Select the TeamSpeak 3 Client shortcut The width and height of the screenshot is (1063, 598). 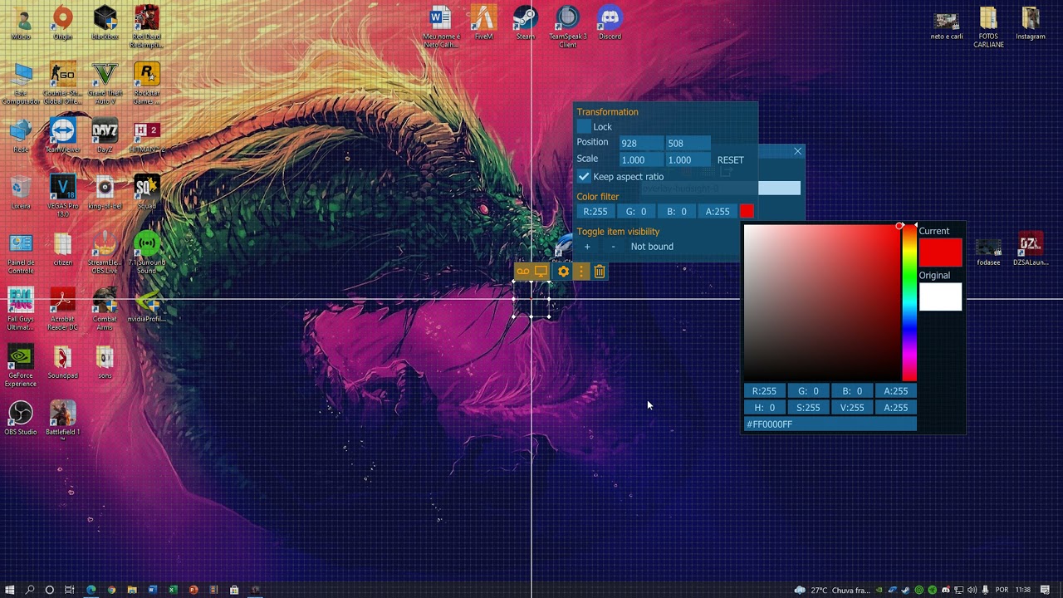(567, 27)
